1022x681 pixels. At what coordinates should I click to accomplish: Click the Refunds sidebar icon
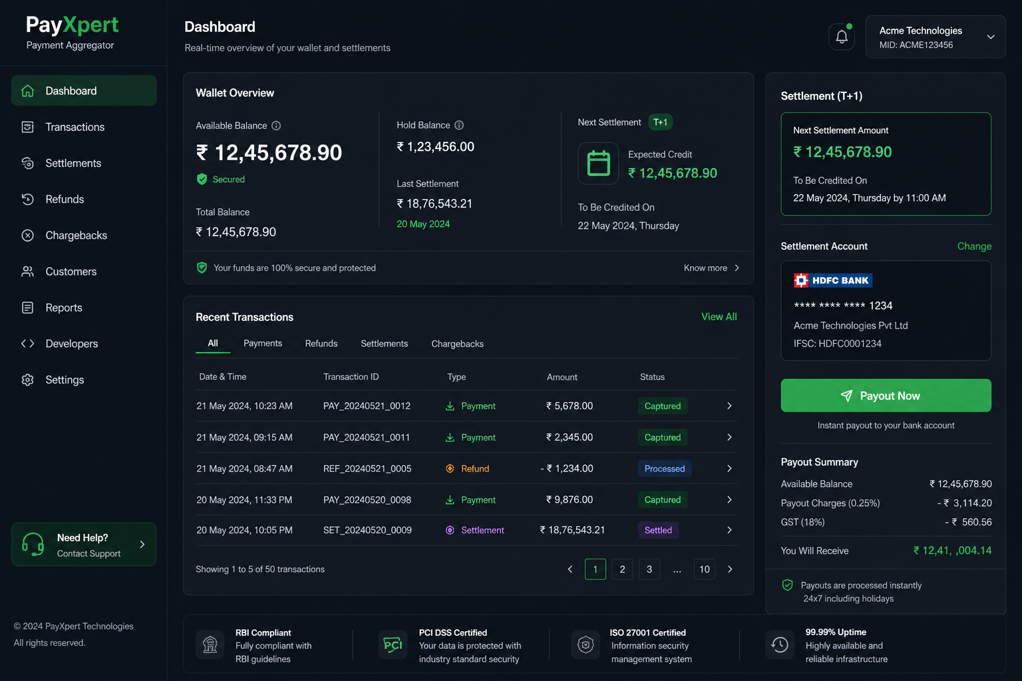pos(27,199)
